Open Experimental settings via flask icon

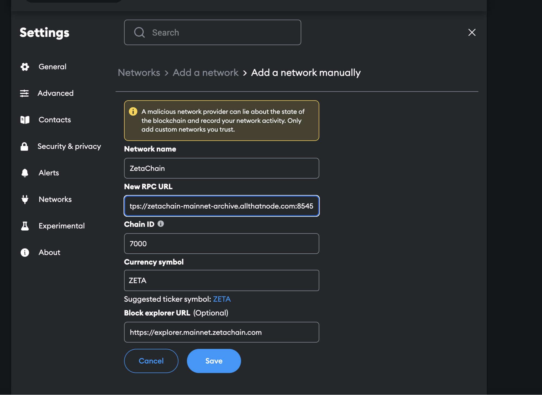[x=25, y=226]
